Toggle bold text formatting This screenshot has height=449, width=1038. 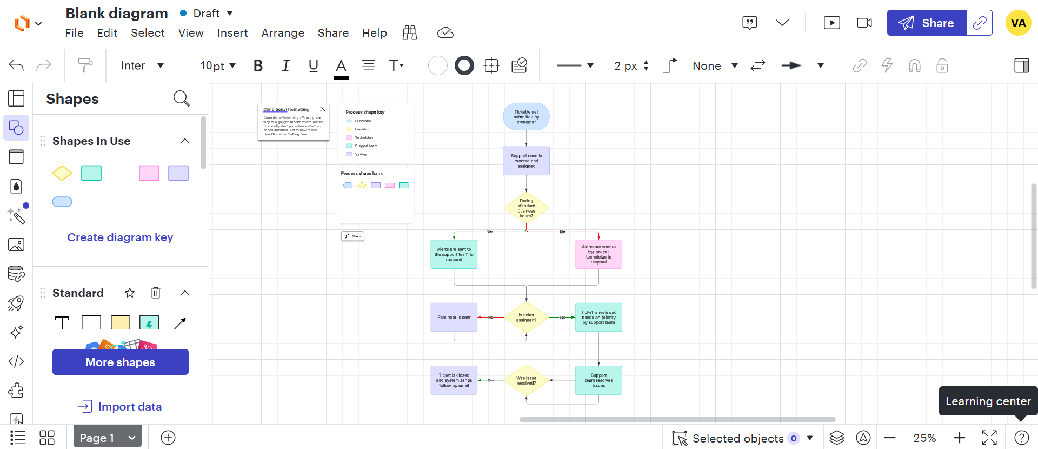point(258,66)
